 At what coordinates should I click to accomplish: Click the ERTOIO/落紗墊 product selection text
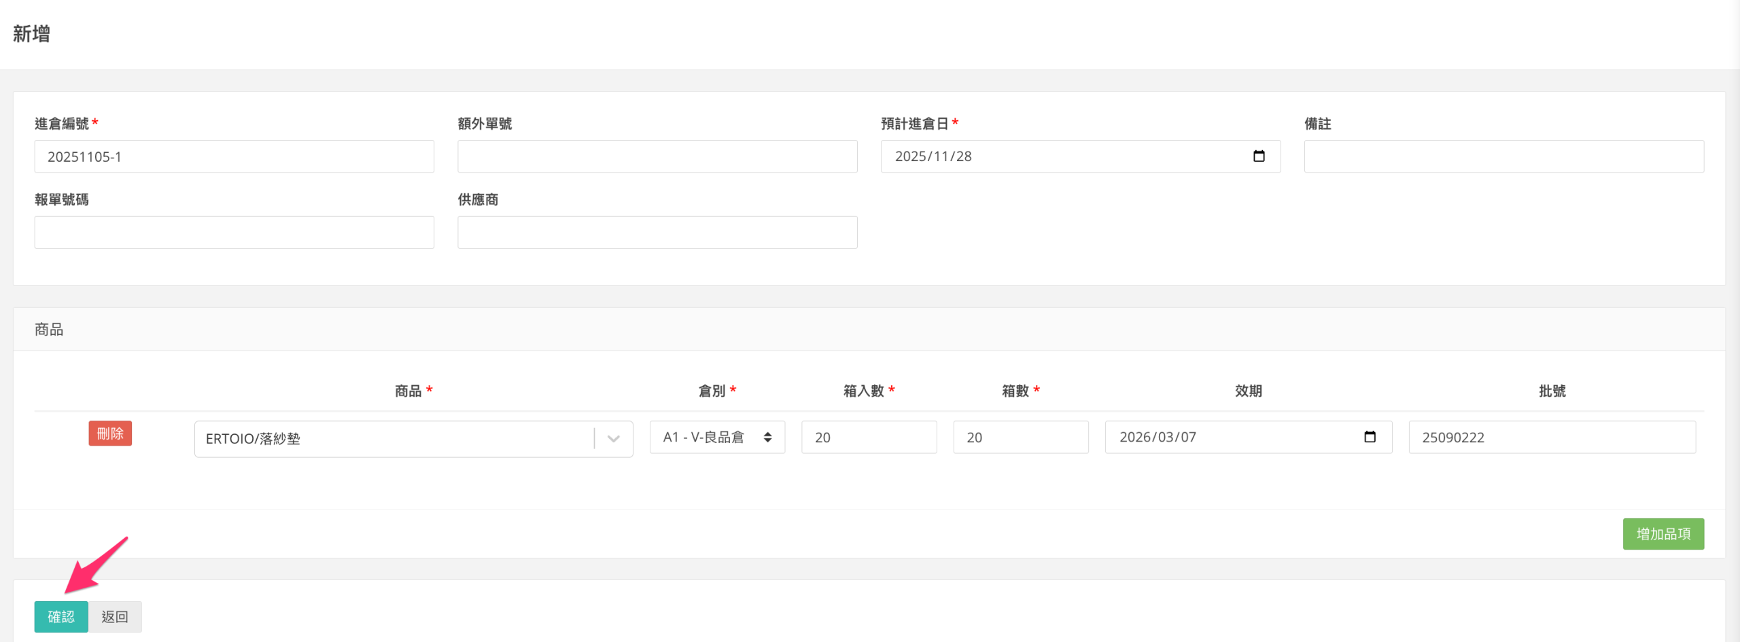(253, 439)
